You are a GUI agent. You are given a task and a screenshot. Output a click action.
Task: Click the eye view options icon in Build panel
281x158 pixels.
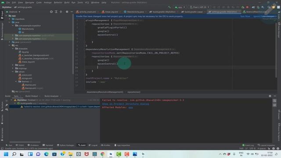7,109
